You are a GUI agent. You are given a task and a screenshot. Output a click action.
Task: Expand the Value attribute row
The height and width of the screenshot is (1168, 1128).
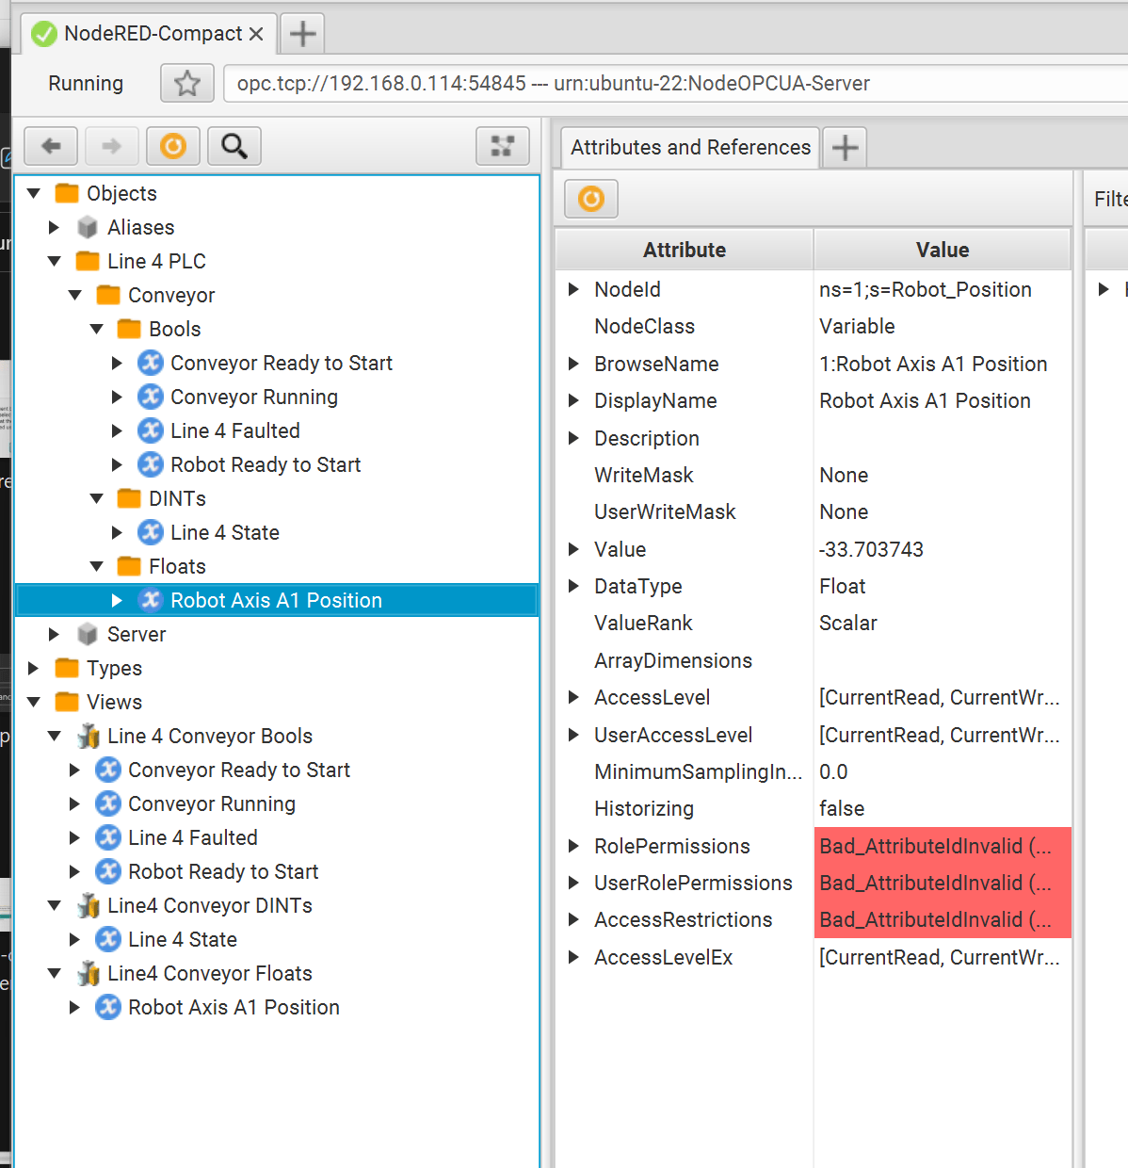click(x=573, y=549)
